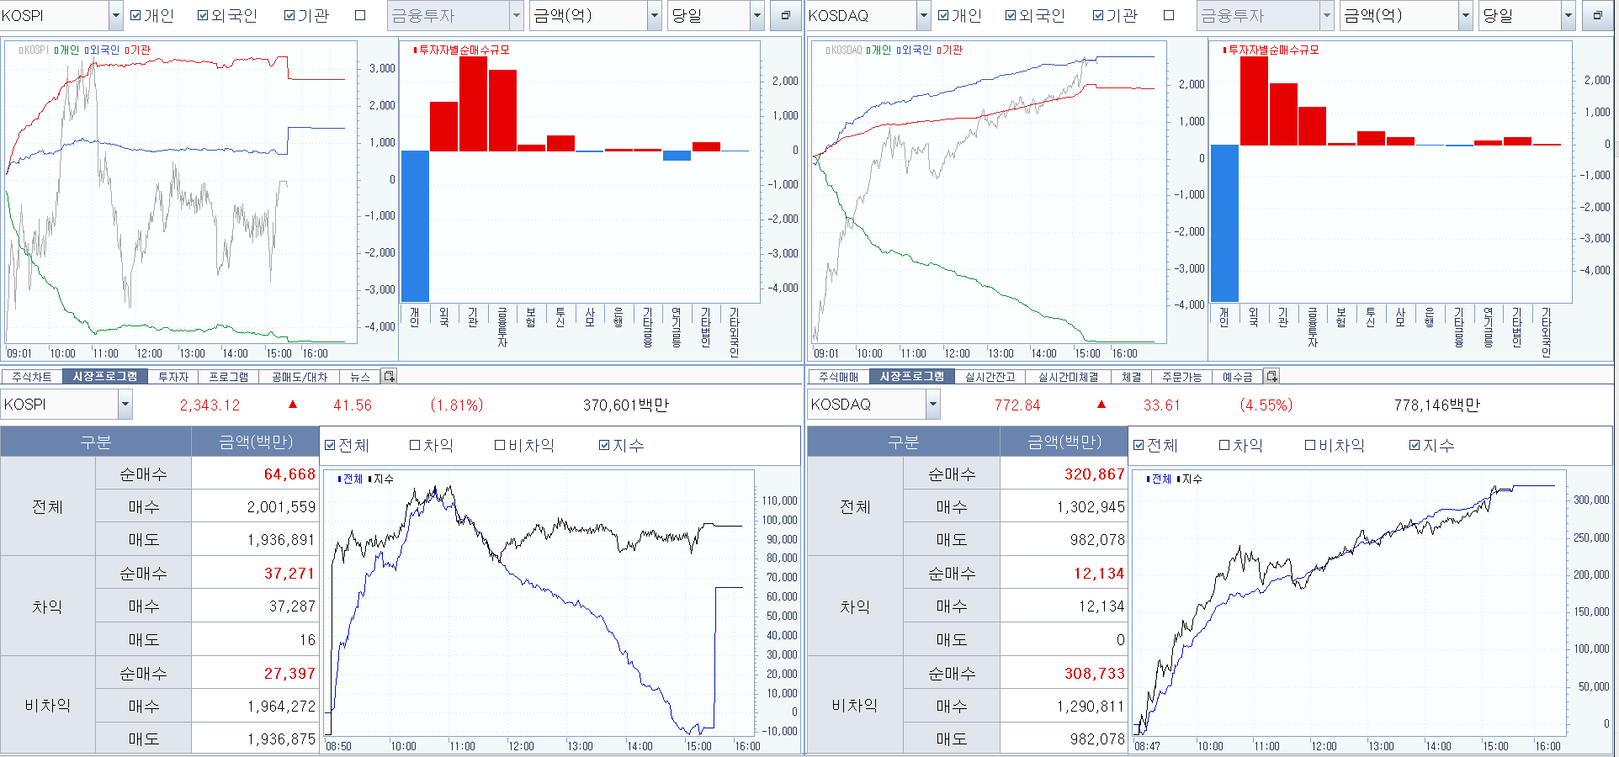Open 체결 tab

click(1132, 377)
